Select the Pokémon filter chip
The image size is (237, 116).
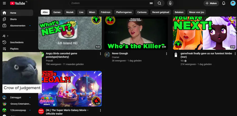click(x=106, y=12)
